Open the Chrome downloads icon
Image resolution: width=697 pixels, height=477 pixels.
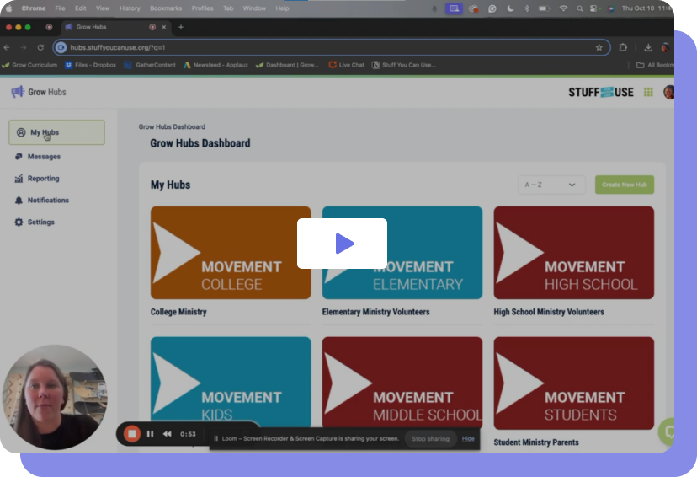(648, 47)
